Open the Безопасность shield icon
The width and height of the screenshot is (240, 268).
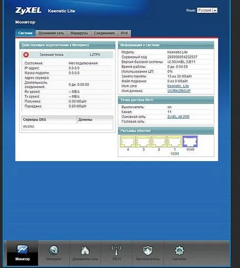[148, 250]
